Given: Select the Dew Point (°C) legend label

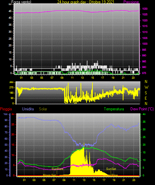Looking at the screenshot, I should point(142,109).
